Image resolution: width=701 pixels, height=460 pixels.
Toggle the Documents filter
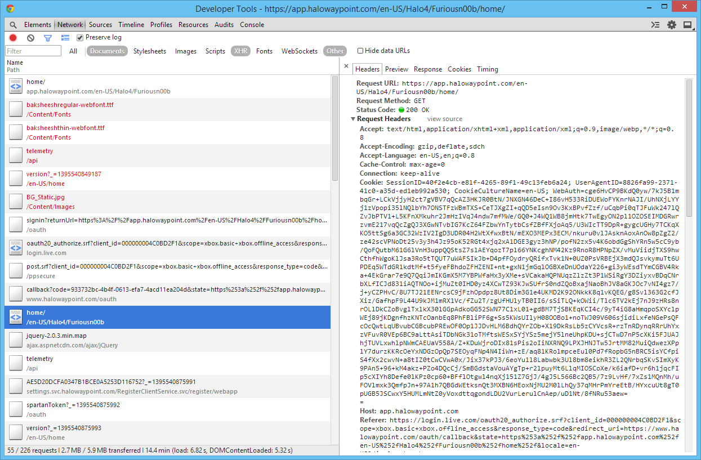(107, 51)
